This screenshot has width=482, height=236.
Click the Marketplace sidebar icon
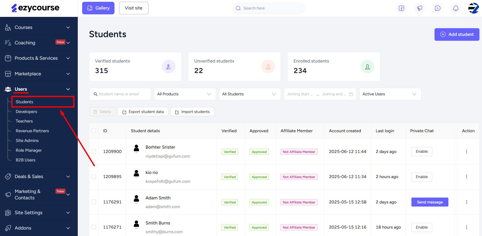click(8, 74)
